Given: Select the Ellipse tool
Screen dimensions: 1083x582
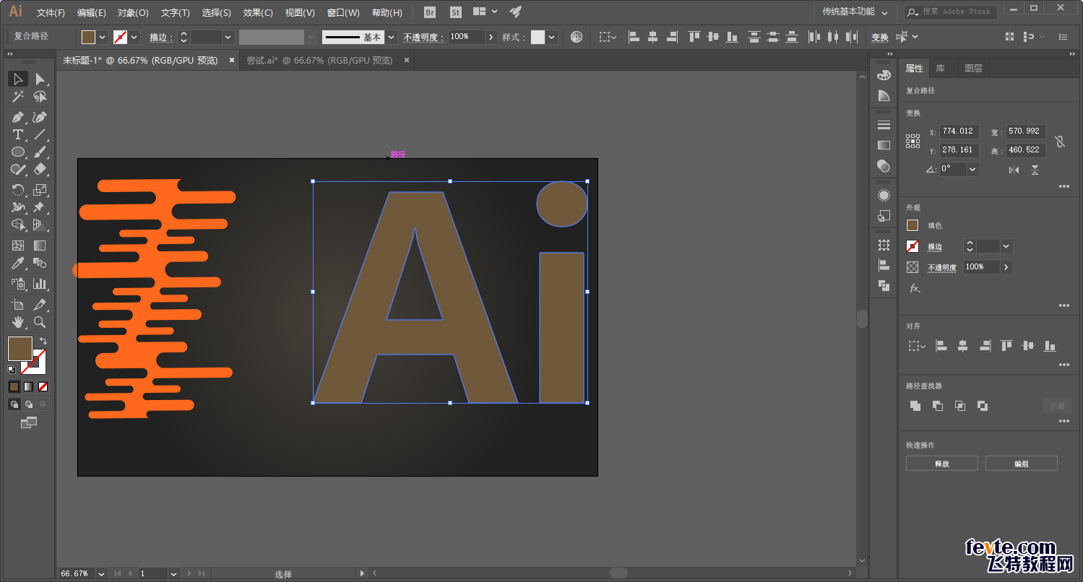Looking at the screenshot, I should coord(18,152).
